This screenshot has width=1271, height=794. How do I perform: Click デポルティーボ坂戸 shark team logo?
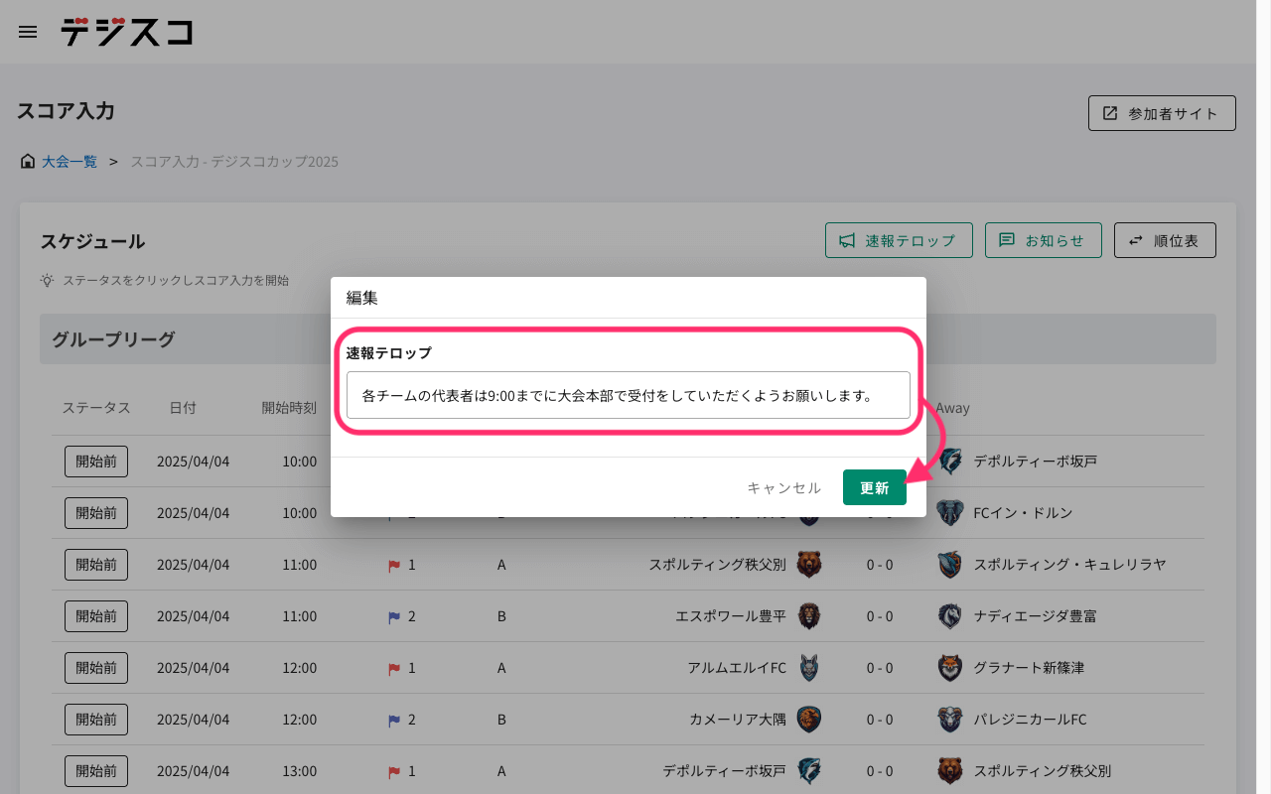click(950, 462)
